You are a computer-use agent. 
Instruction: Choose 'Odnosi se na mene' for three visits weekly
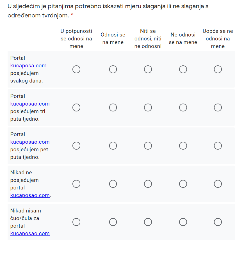(x=113, y=107)
